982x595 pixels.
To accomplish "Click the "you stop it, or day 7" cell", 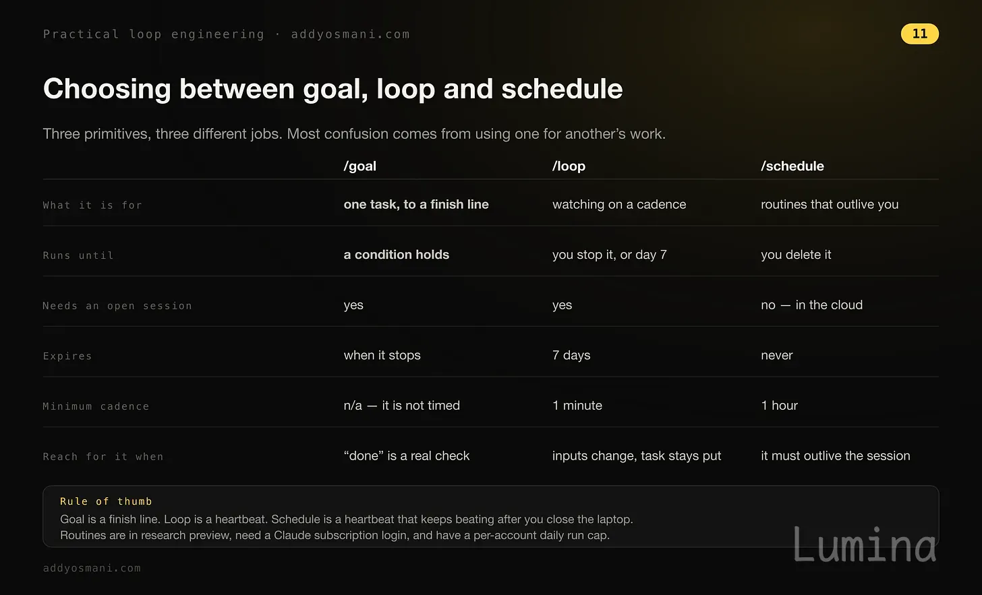I will pyautogui.click(x=610, y=255).
